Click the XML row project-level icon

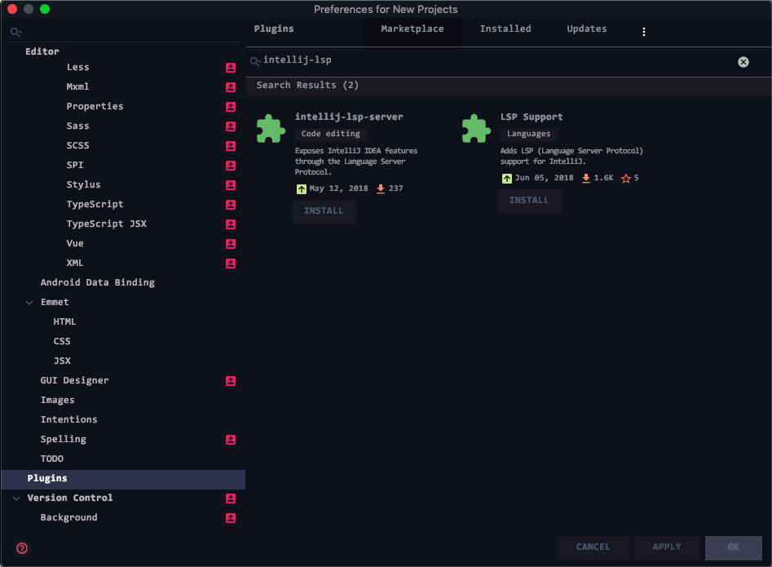pos(231,264)
